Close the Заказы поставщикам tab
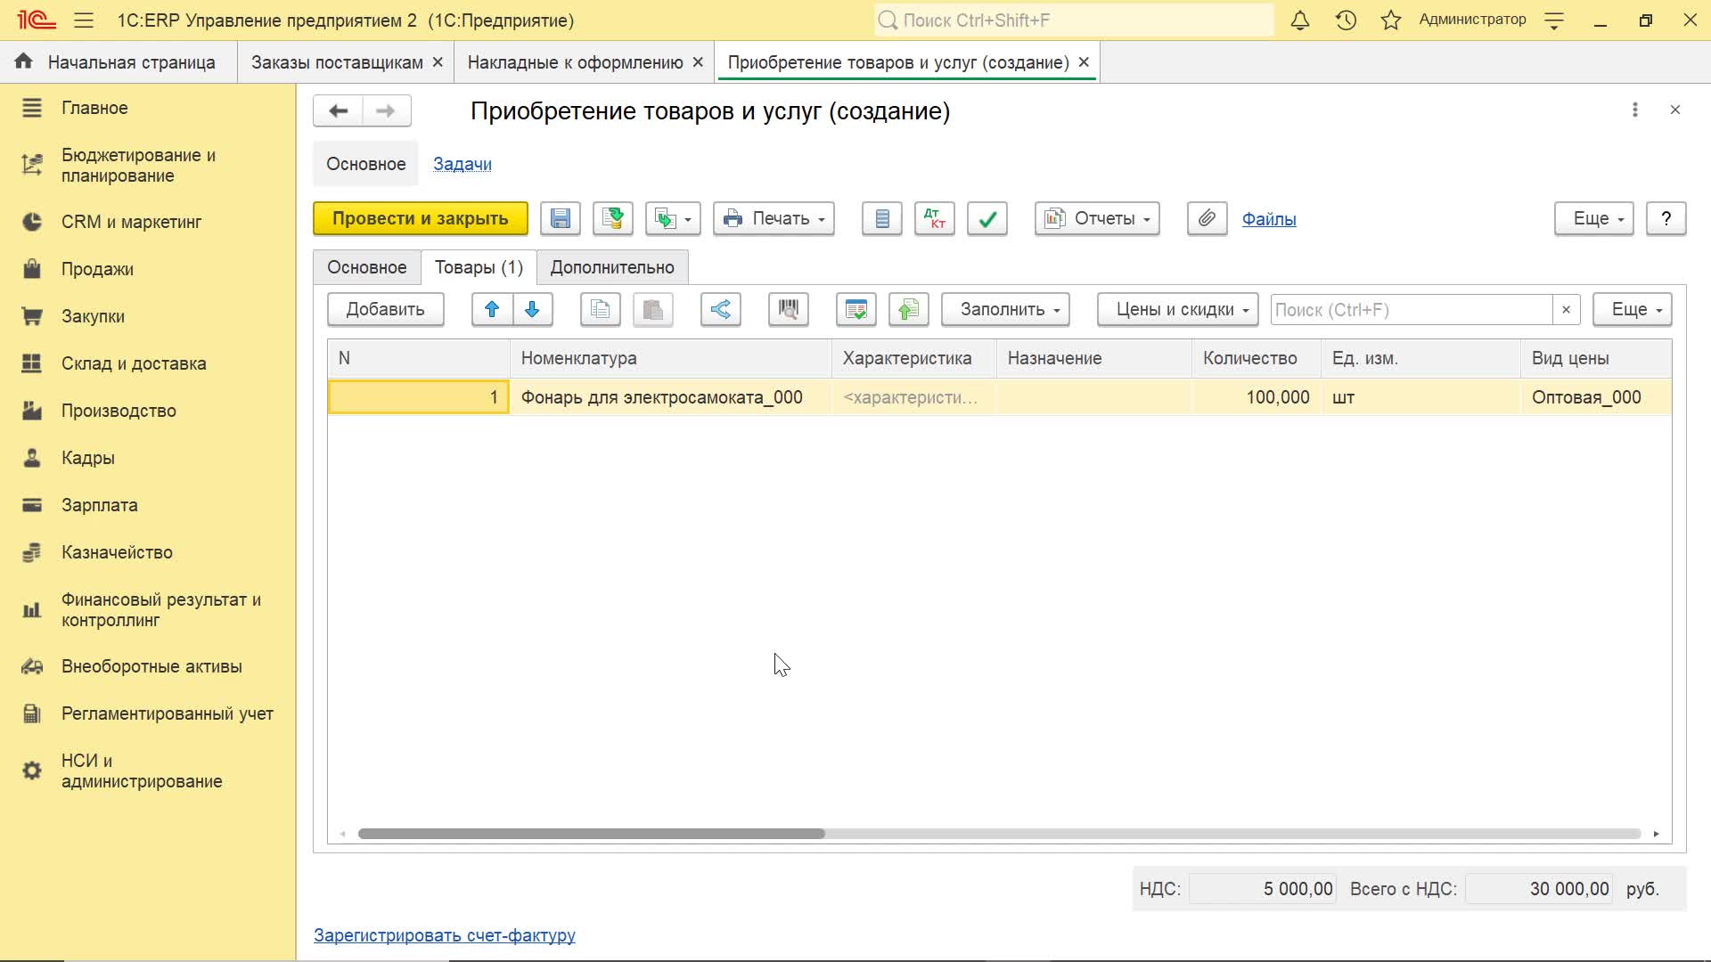Screen dimensions: 1711x962 [438, 62]
